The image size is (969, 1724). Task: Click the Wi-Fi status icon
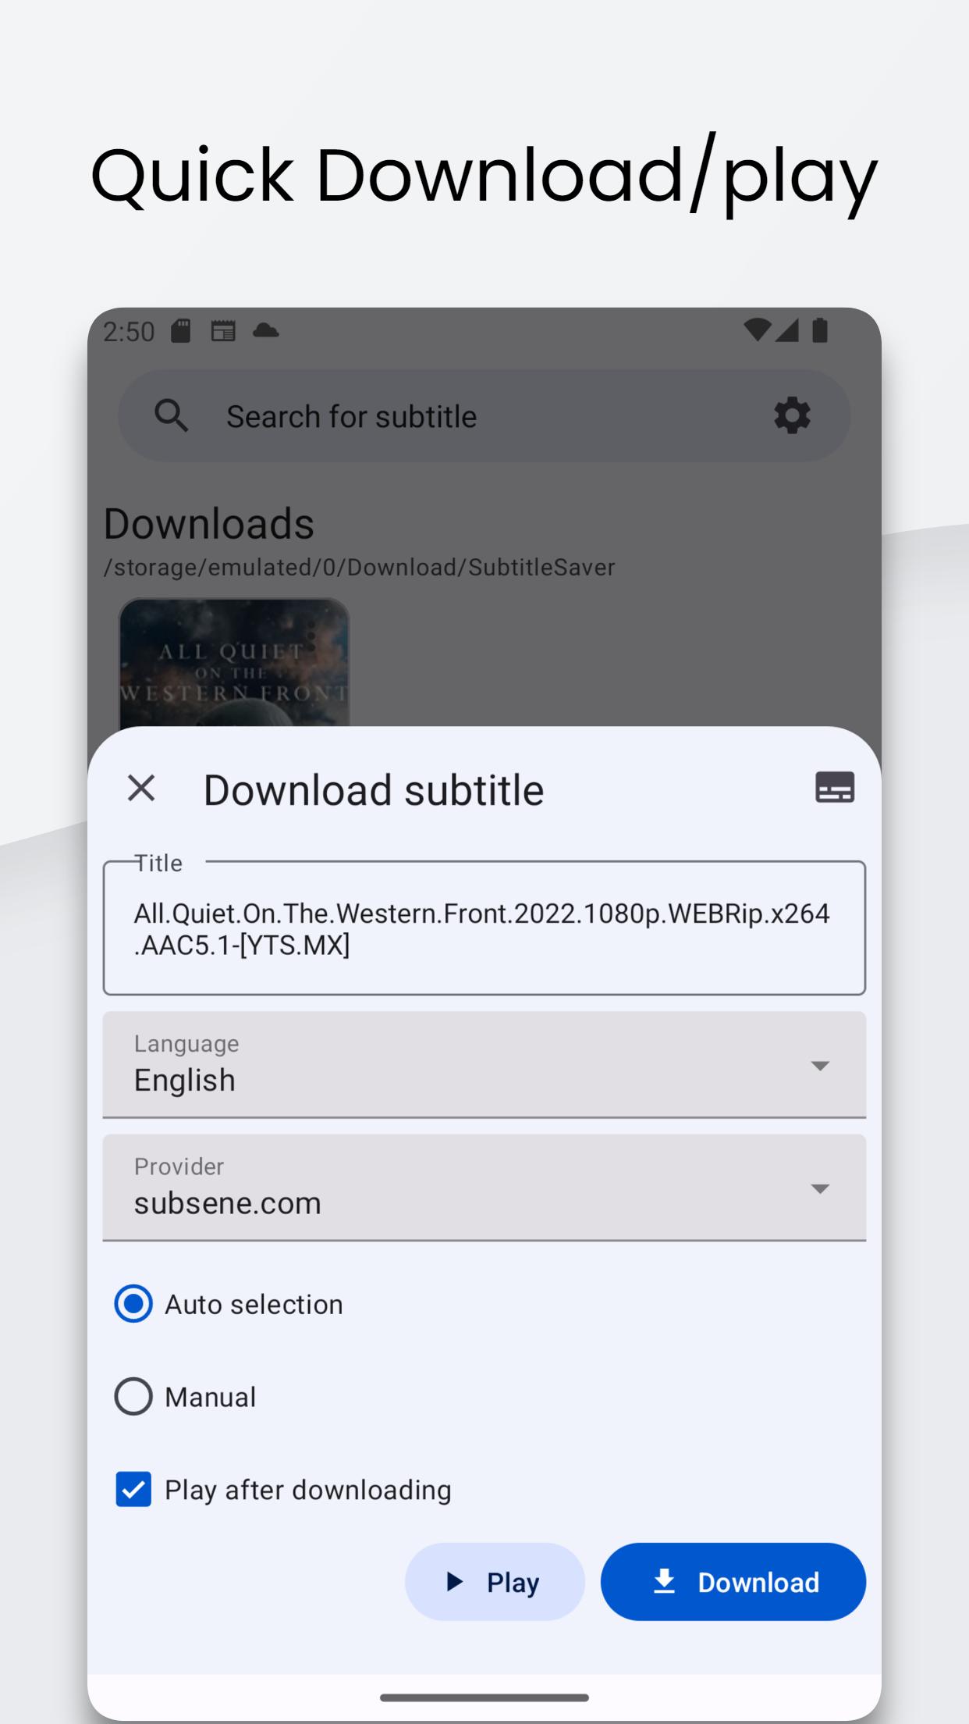tap(756, 330)
